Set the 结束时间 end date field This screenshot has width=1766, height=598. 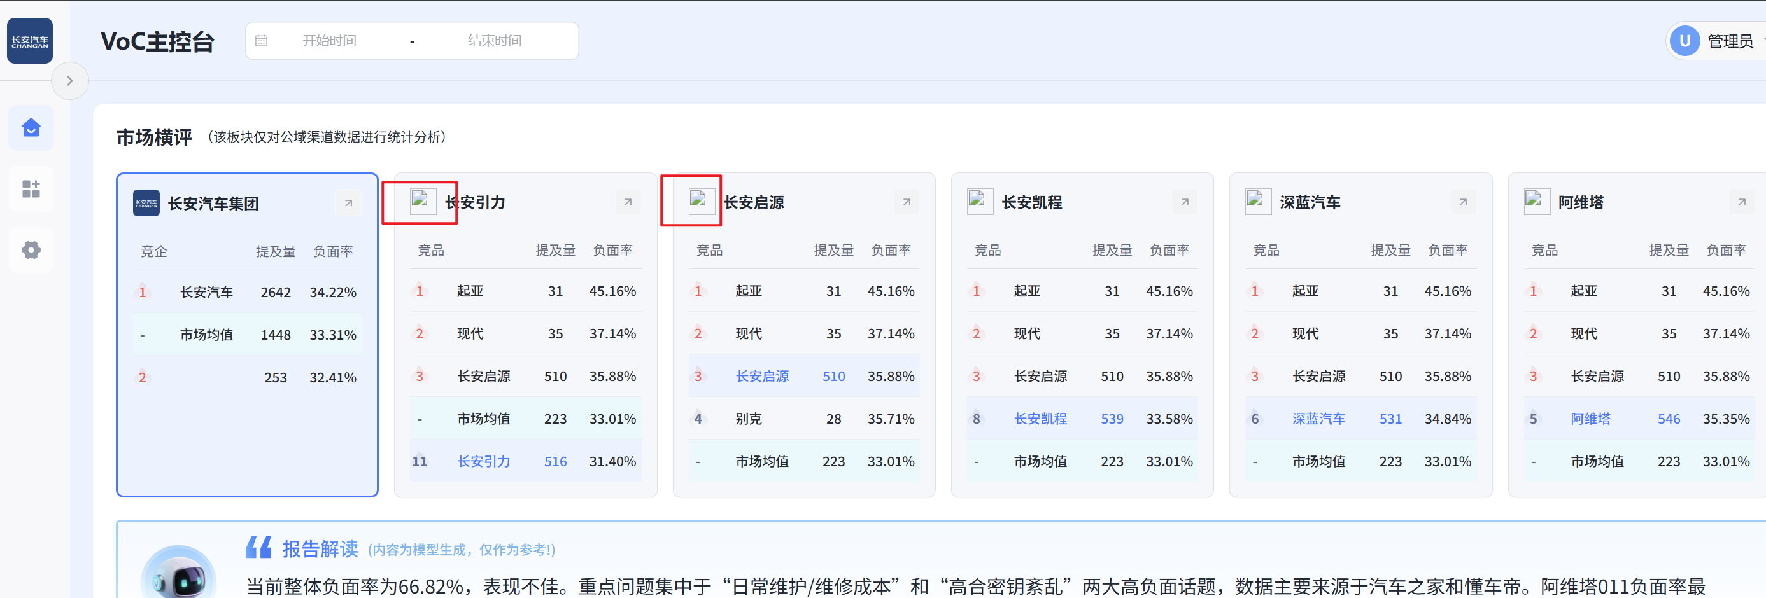(494, 41)
